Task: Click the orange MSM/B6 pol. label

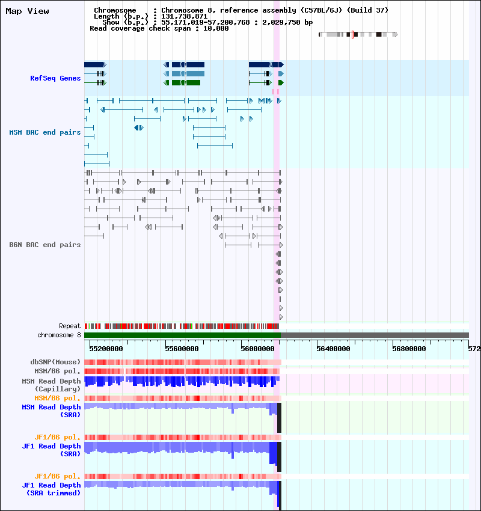Action: tap(57, 398)
